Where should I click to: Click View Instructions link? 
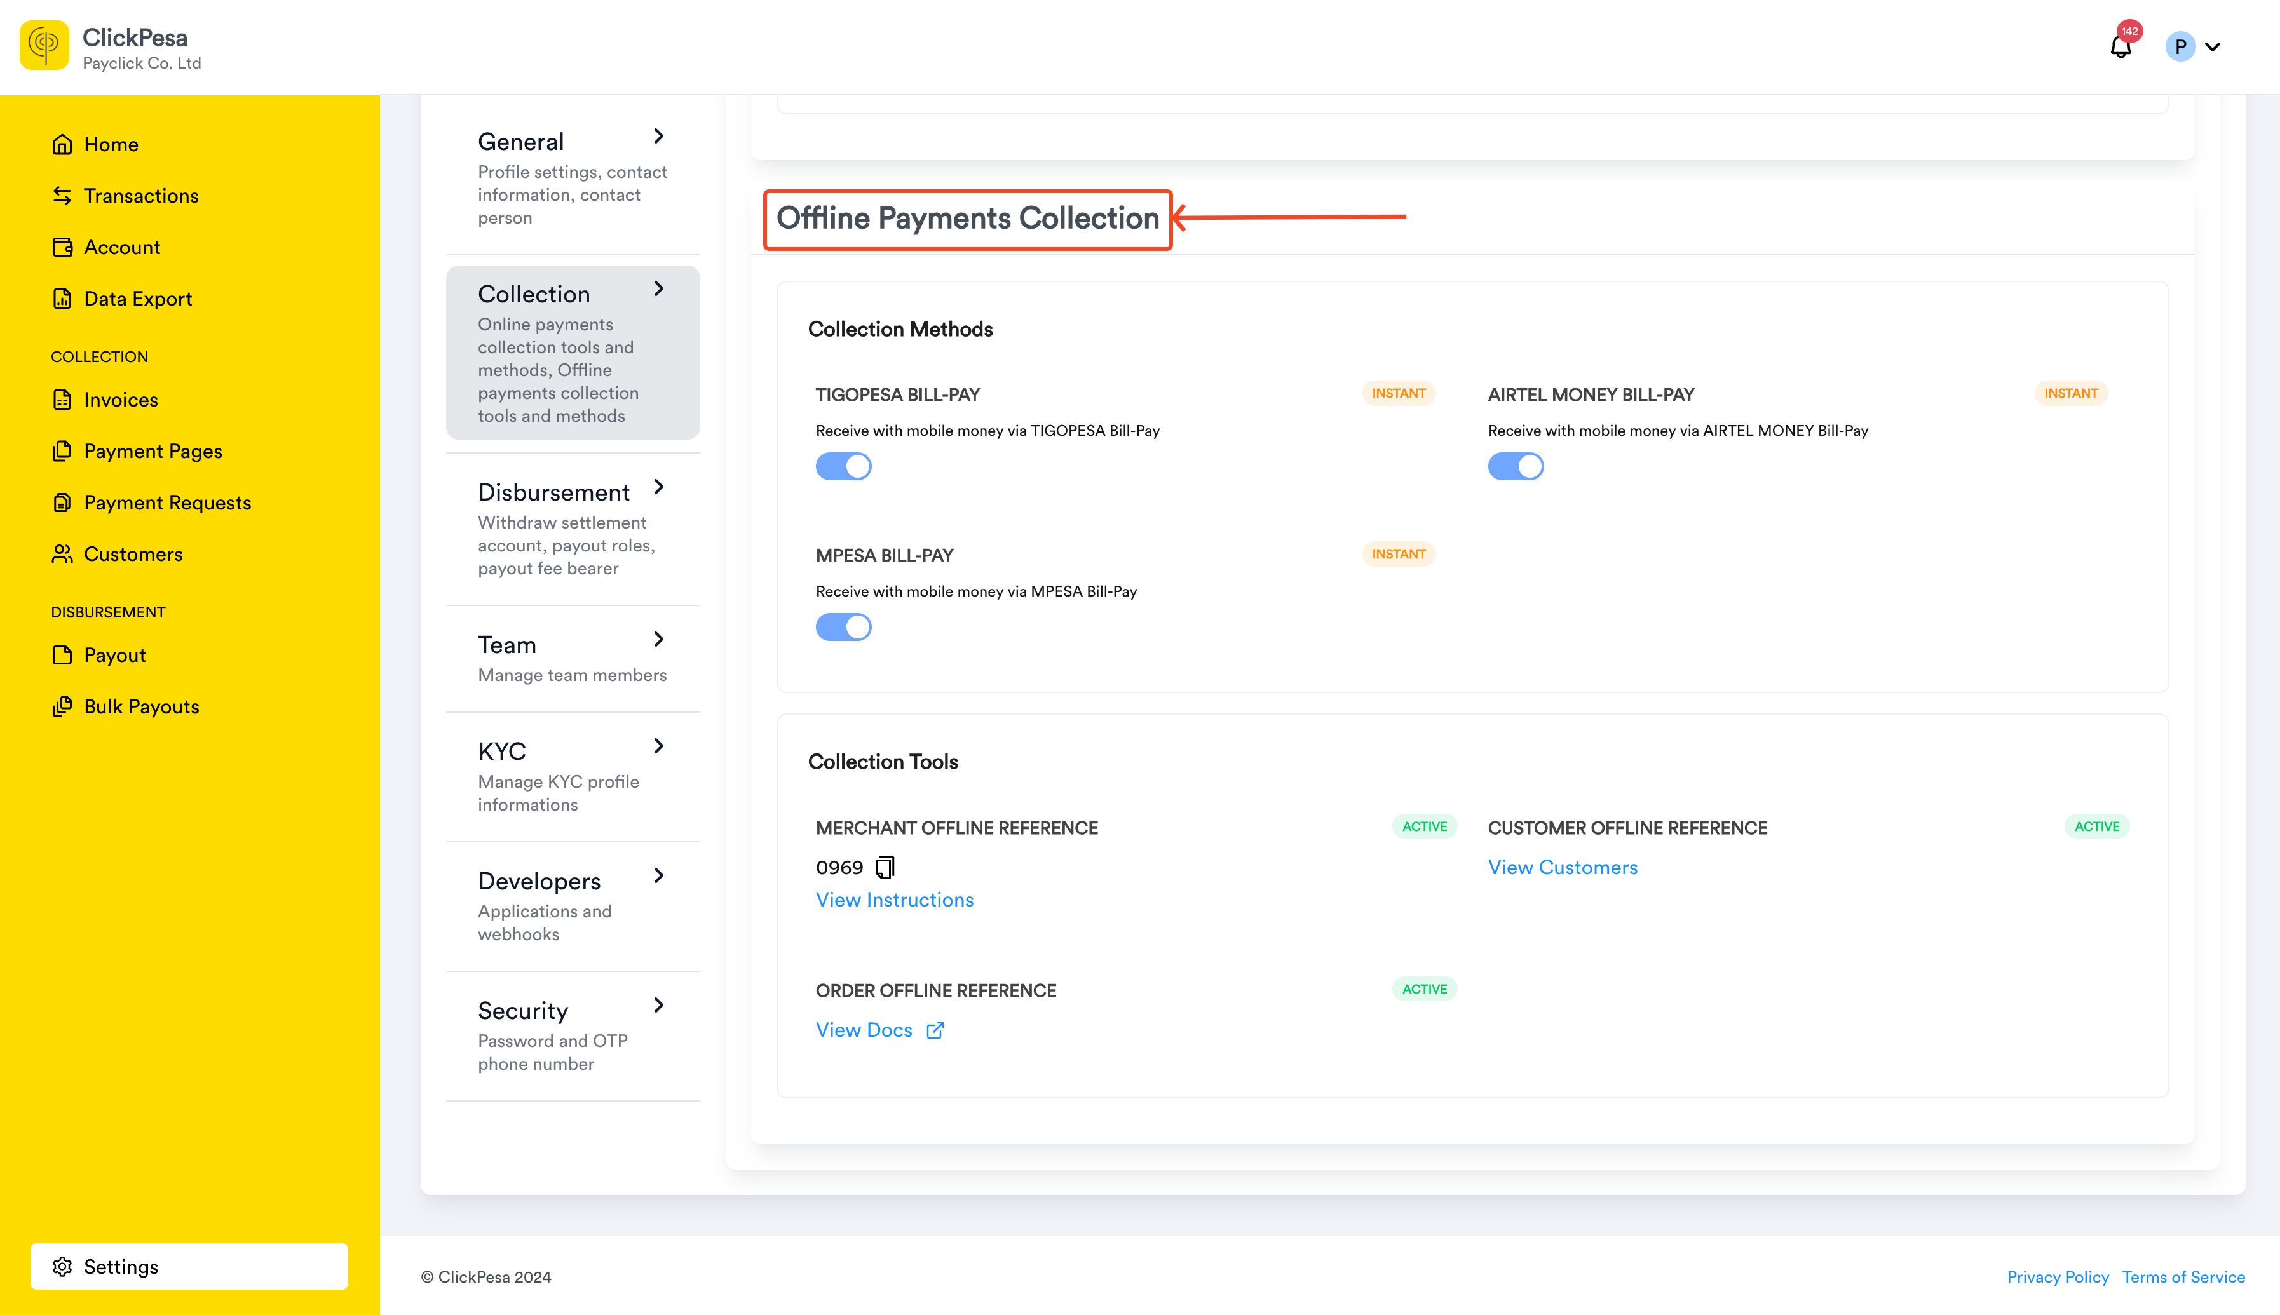pyautogui.click(x=894, y=900)
